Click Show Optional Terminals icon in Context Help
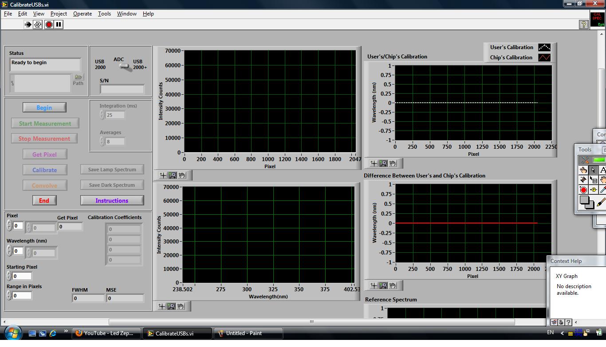This screenshot has height=347, width=606. click(555, 322)
